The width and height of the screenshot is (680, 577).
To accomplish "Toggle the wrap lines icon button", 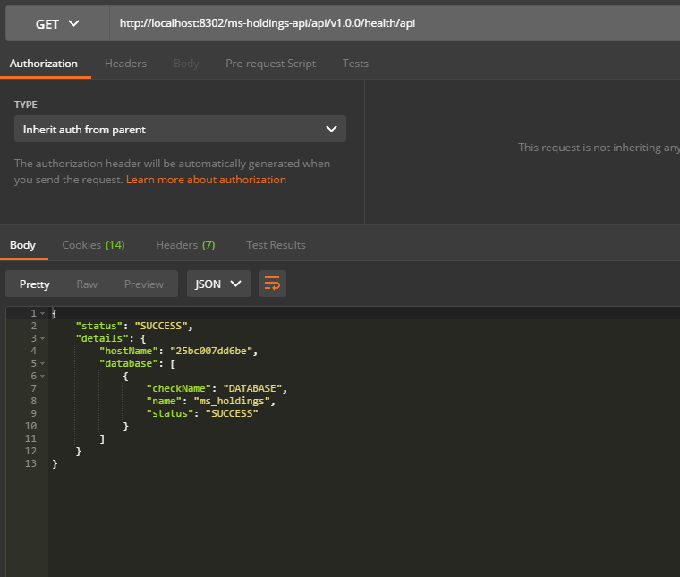I will click(272, 284).
